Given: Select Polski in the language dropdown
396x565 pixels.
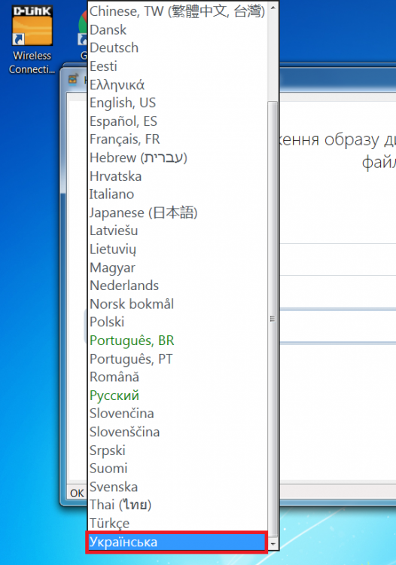Looking at the screenshot, I should coord(178,322).
